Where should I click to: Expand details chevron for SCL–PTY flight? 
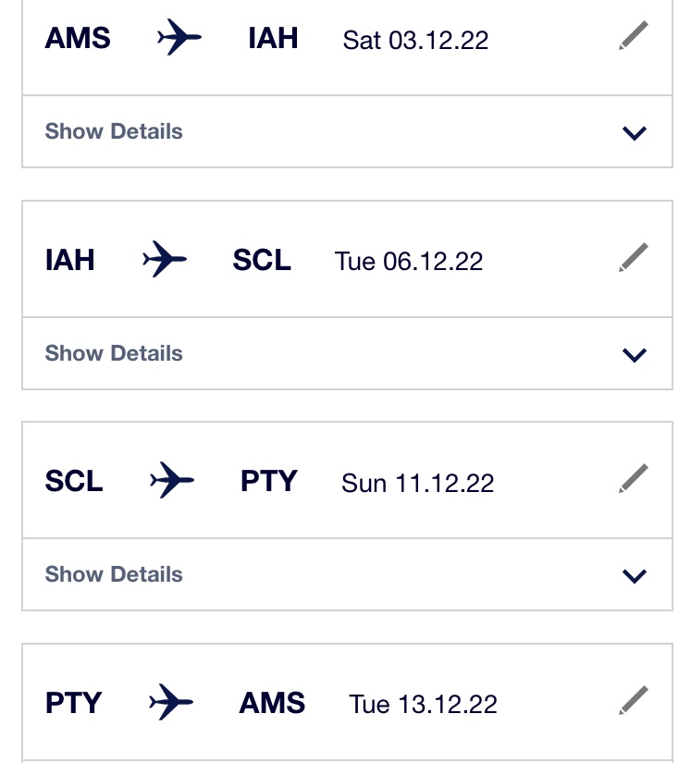click(x=635, y=575)
